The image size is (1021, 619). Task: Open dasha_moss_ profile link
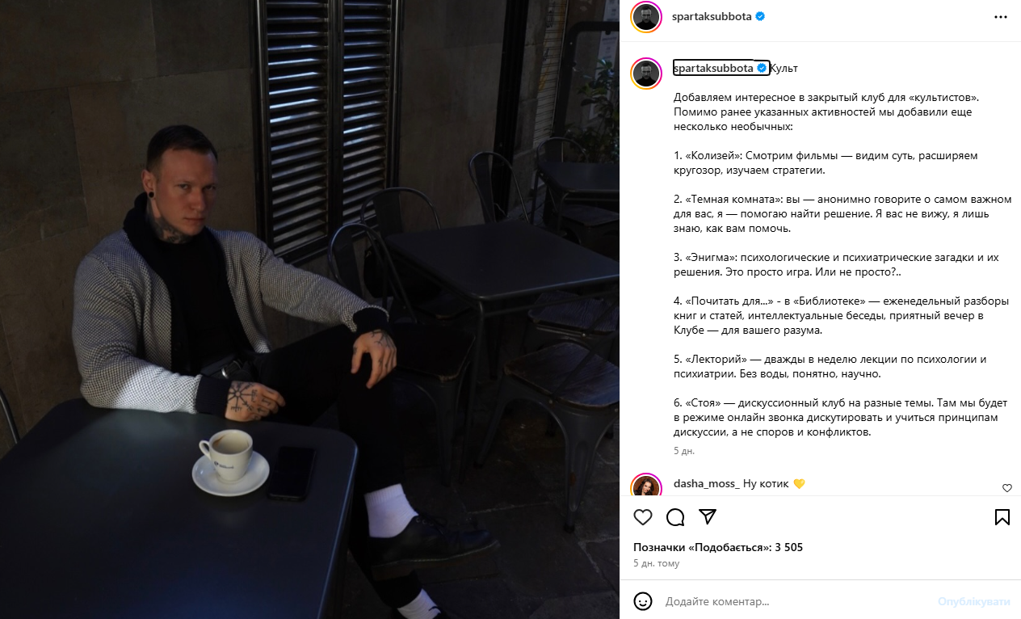pyautogui.click(x=706, y=483)
